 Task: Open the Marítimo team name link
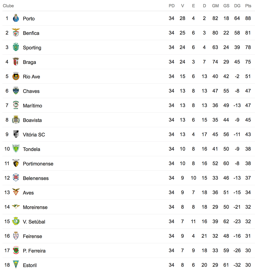pos(32,106)
